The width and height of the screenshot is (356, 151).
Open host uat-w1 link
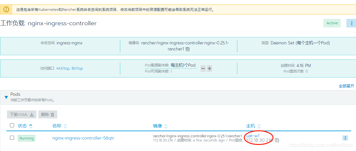(x=253, y=136)
